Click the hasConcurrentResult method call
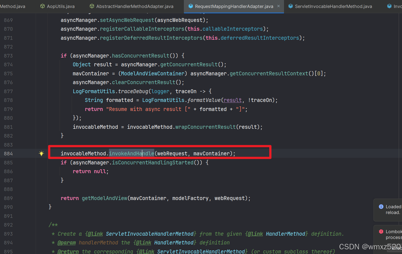This screenshot has height=254, width=402. tap(141, 56)
